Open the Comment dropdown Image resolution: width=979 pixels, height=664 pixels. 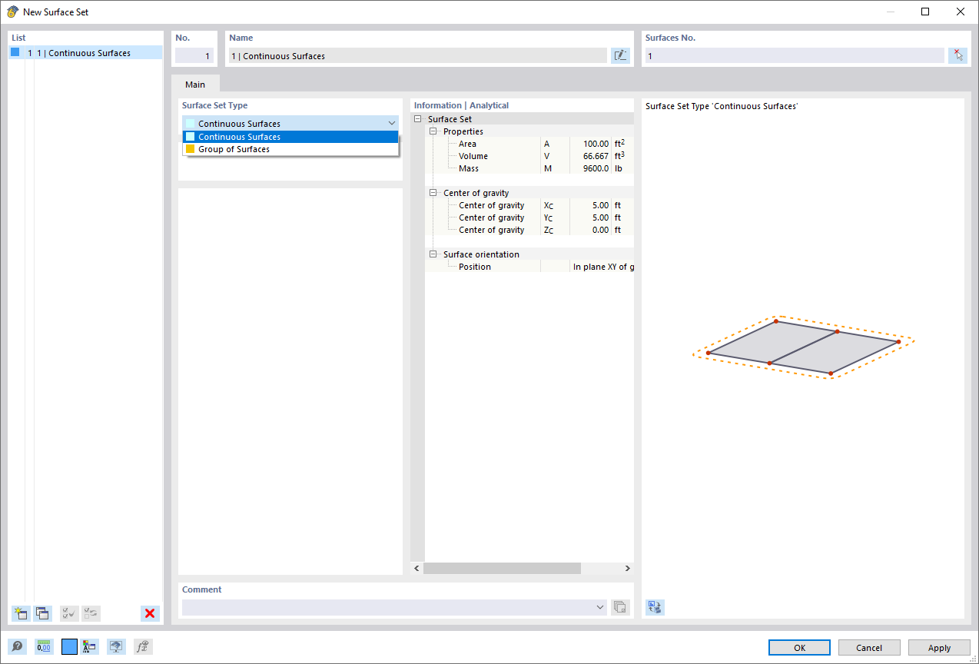pos(600,606)
